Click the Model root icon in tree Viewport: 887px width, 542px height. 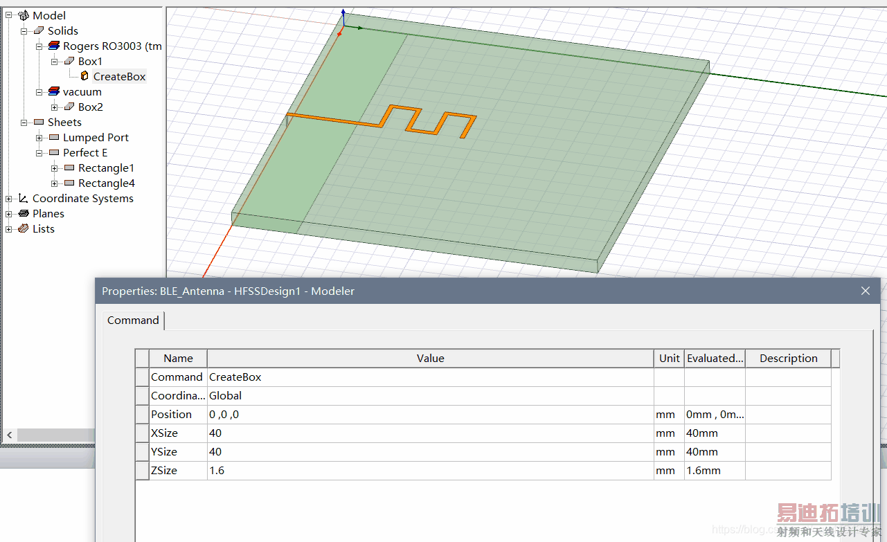click(x=24, y=15)
